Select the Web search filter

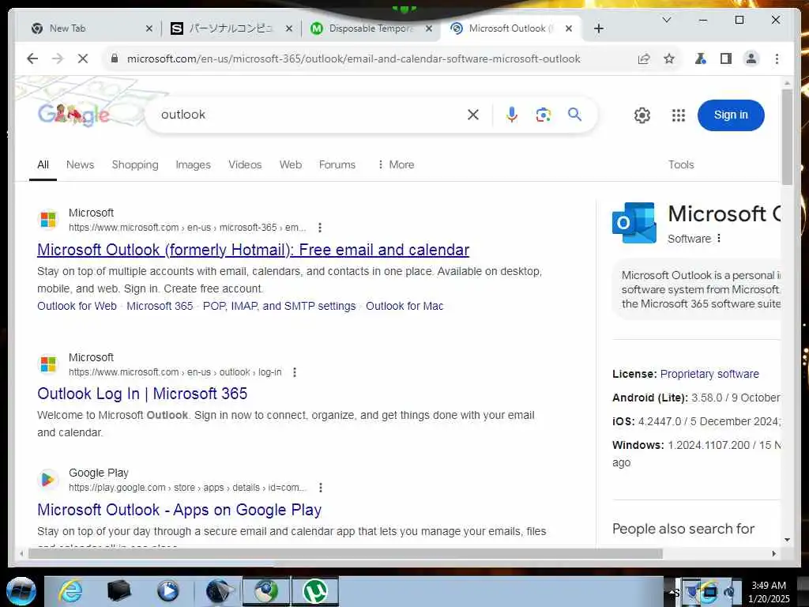click(x=291, y=164)
